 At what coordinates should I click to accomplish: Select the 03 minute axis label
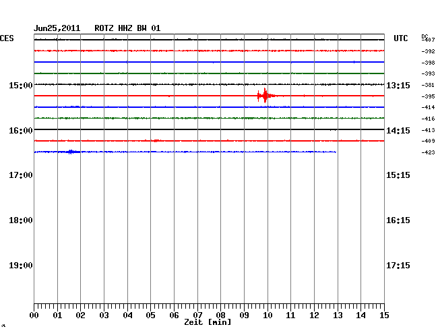click(104, 315)
